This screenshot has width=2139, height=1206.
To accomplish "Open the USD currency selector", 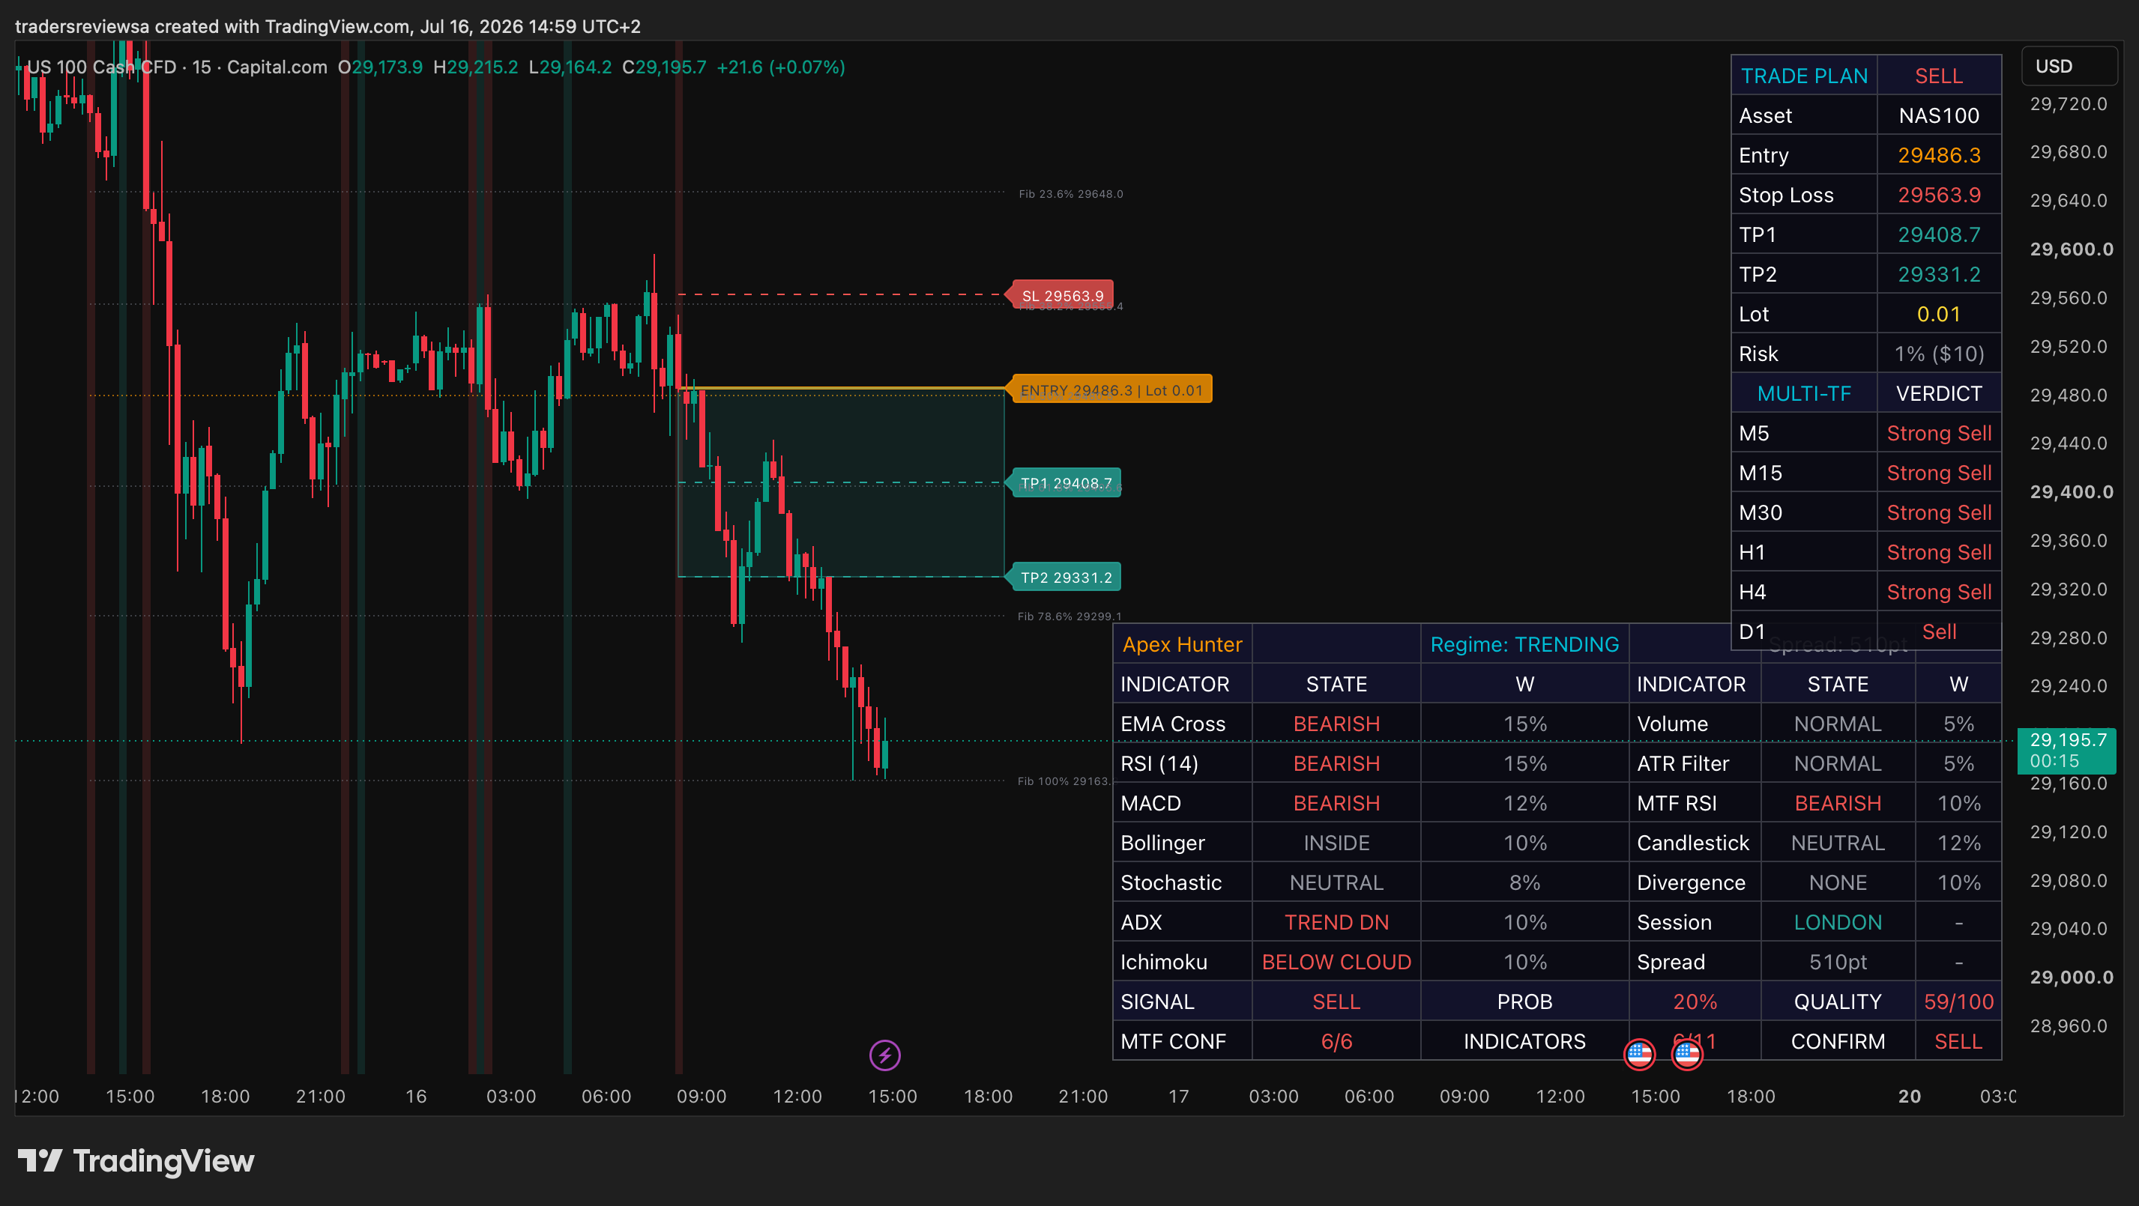I will [x=2069, y=66].
